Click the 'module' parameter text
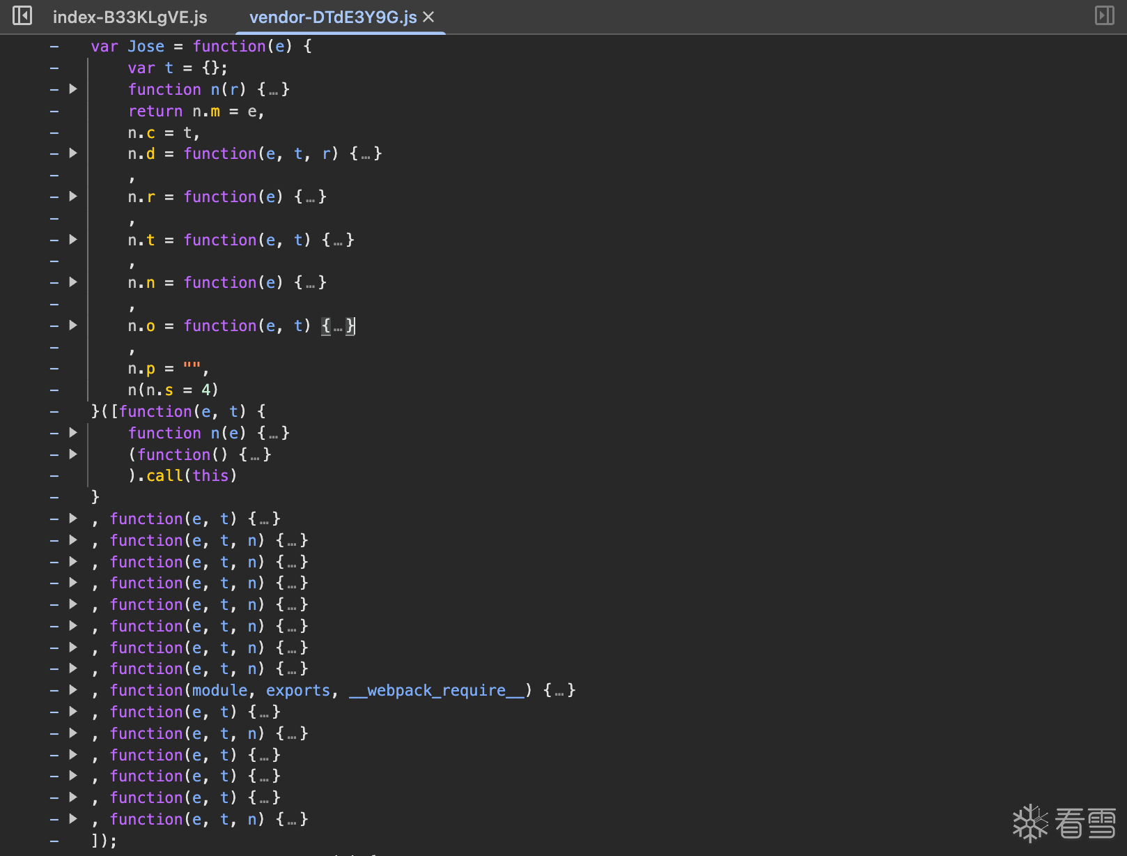1127x856 pixels. [x=220, y=690]
